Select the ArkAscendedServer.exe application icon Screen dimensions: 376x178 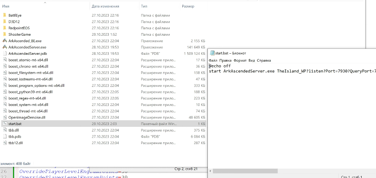pos(4,47)
